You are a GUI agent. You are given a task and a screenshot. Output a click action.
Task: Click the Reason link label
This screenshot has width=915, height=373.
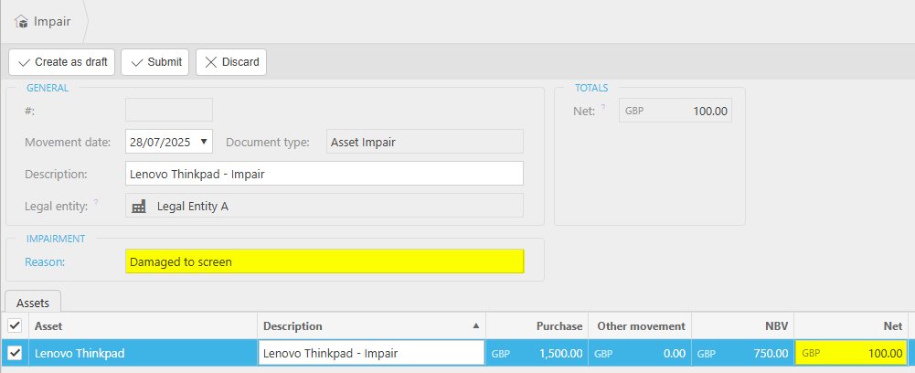click(43, 261)
